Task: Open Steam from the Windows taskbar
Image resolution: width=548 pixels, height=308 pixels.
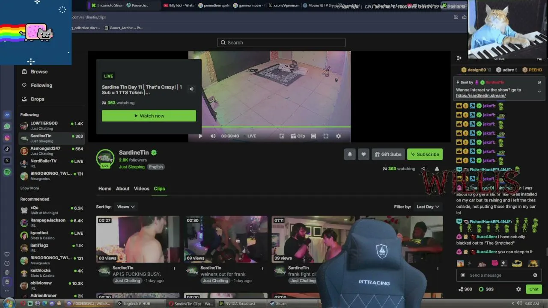Action: click(278, 304)
